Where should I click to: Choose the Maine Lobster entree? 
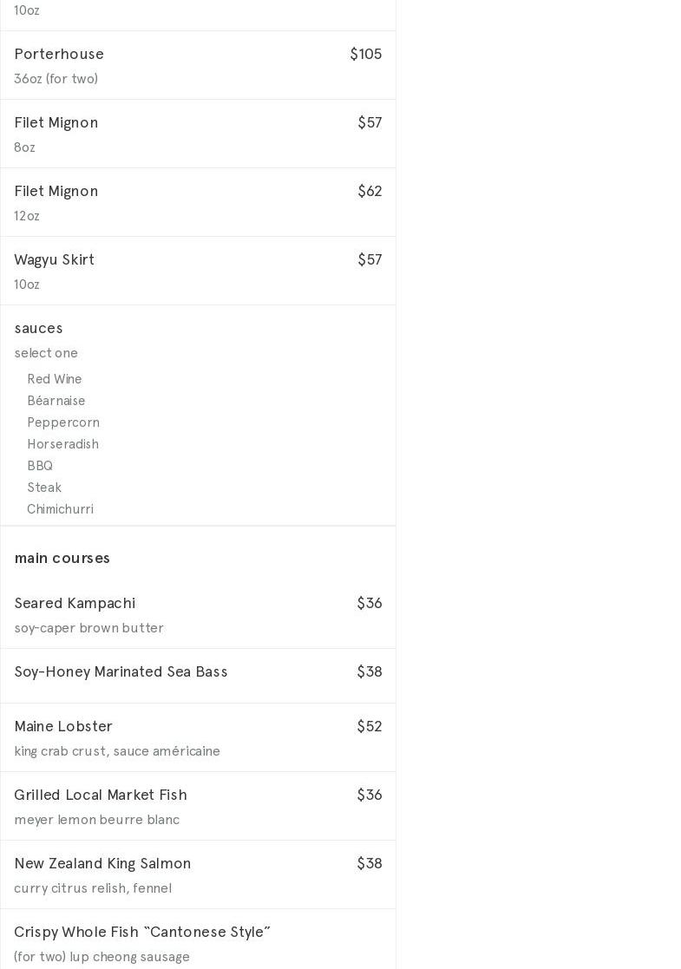point(63,727)
